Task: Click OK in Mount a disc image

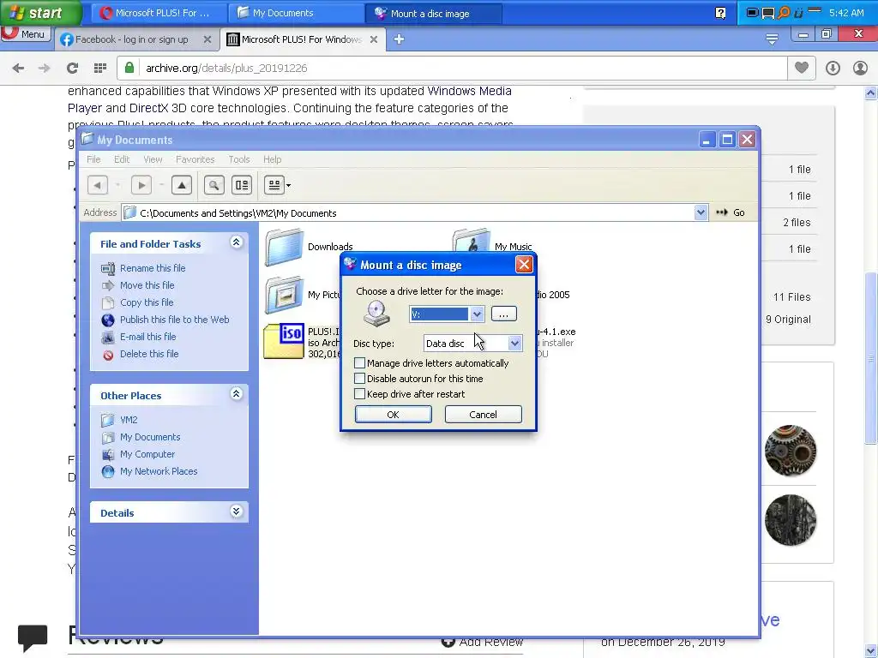Action: point(393,415)
